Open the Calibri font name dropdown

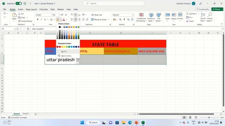52,15
